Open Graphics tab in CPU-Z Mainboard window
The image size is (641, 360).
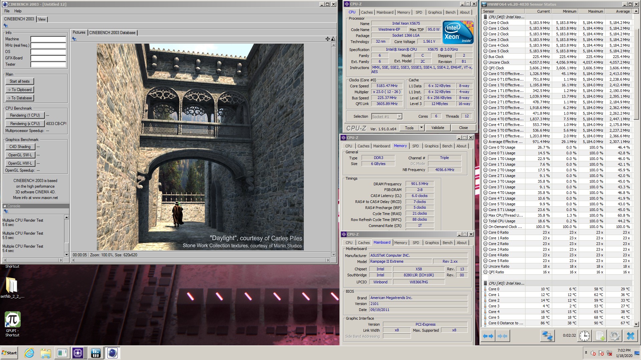tap(432, 243)
